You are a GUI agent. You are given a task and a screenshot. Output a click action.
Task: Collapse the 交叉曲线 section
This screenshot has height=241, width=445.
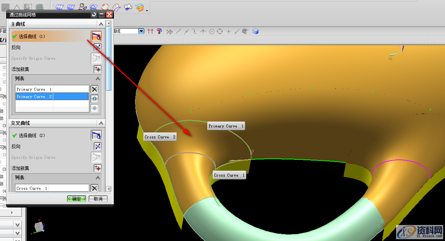(x=101, y=123)
